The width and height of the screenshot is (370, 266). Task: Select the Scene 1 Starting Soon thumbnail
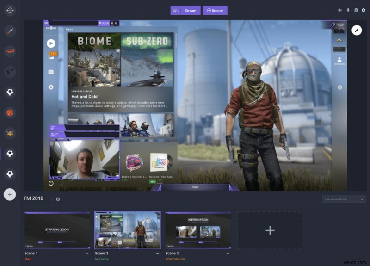tap(57, 230)
